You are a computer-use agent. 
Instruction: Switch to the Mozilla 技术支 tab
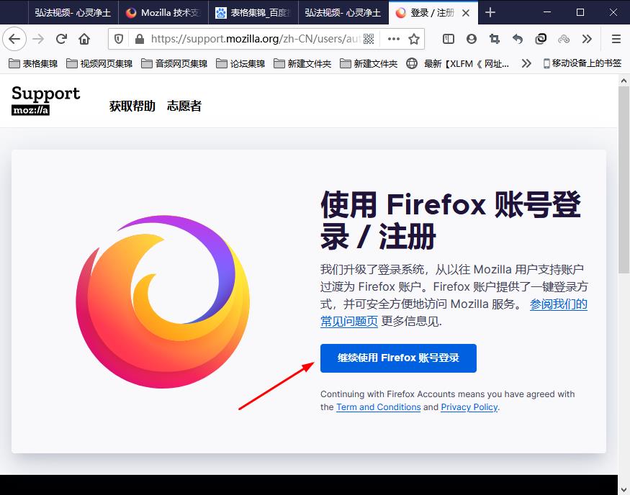pos(163,13)
